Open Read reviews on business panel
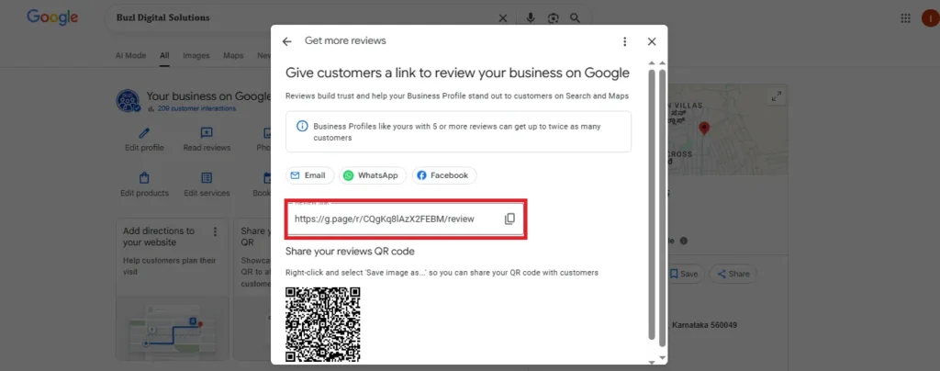 tap(207, 140)
